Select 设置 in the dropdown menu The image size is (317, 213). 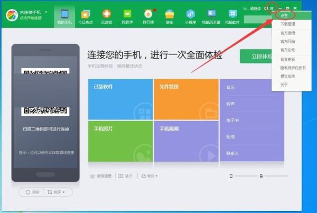pos(284,16)
